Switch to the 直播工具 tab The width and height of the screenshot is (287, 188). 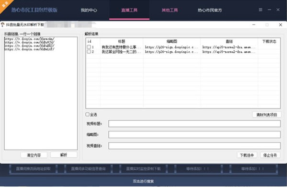point(129,10)
